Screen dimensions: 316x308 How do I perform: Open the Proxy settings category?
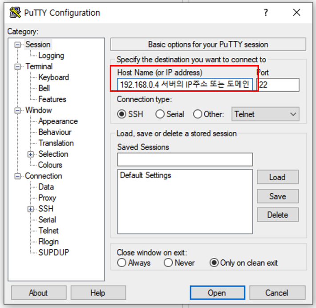(x=47, y=198)
